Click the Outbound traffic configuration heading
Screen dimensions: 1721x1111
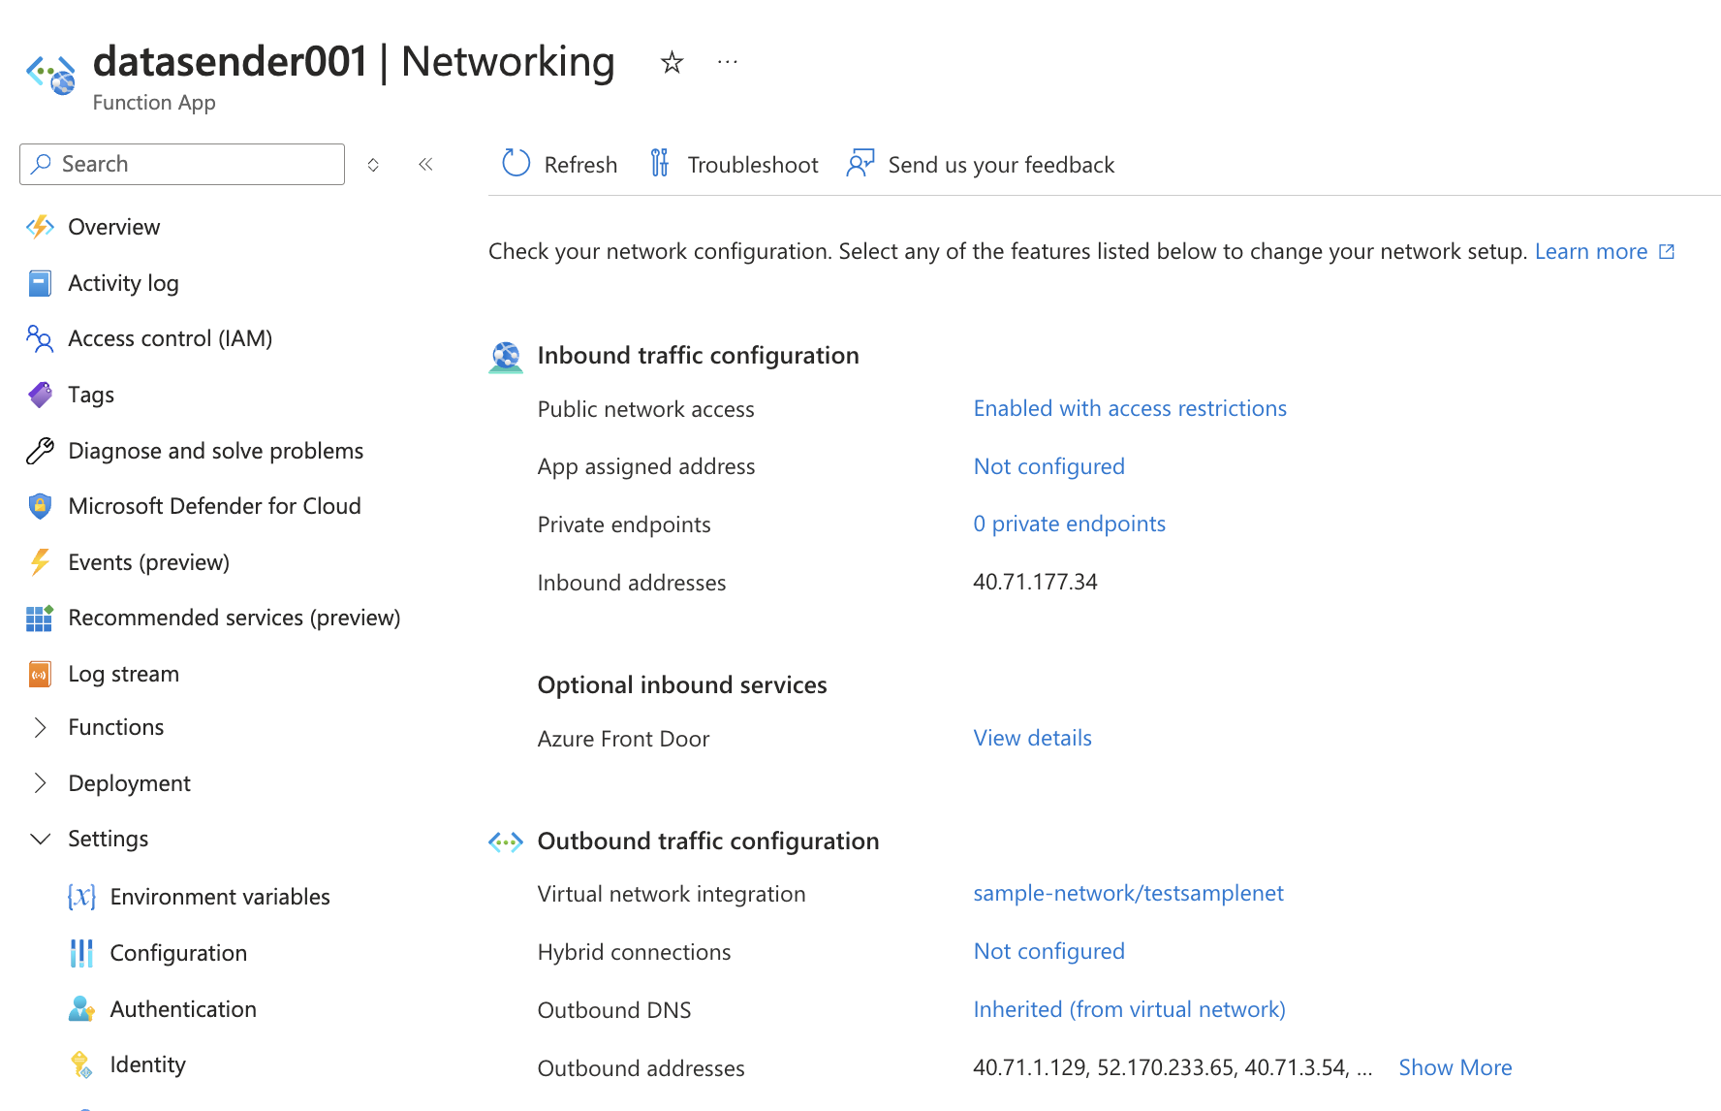(x=708, y=841)
